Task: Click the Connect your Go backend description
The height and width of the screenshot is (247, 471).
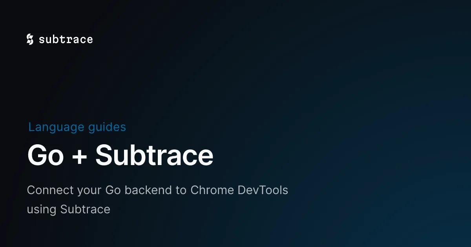Action: 157,200
